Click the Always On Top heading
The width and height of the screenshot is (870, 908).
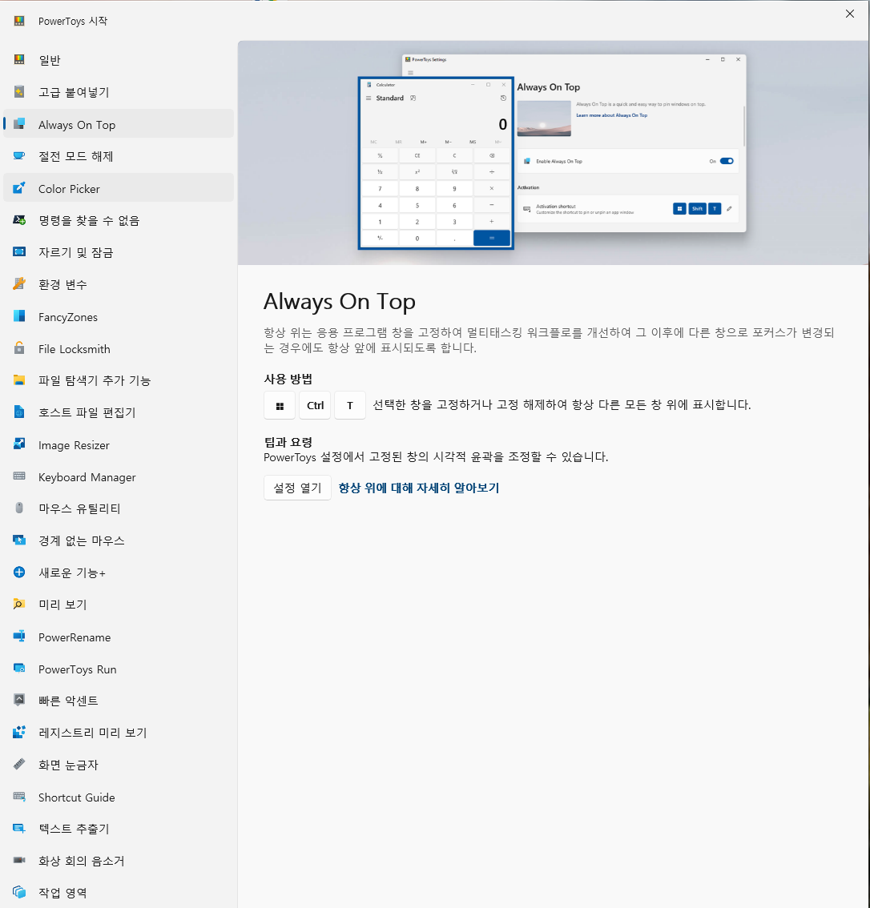pyautogui.click(x=340, y=302)
